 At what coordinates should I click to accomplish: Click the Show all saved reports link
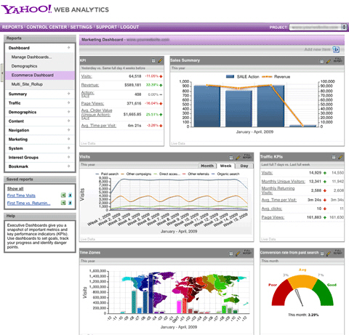(15, 189)
